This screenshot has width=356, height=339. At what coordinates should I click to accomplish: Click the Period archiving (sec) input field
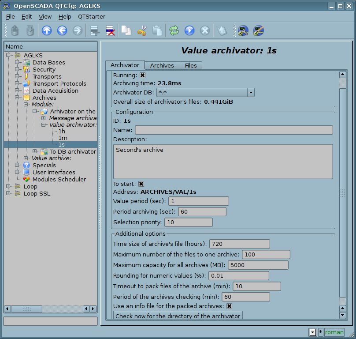click(202, 212)
